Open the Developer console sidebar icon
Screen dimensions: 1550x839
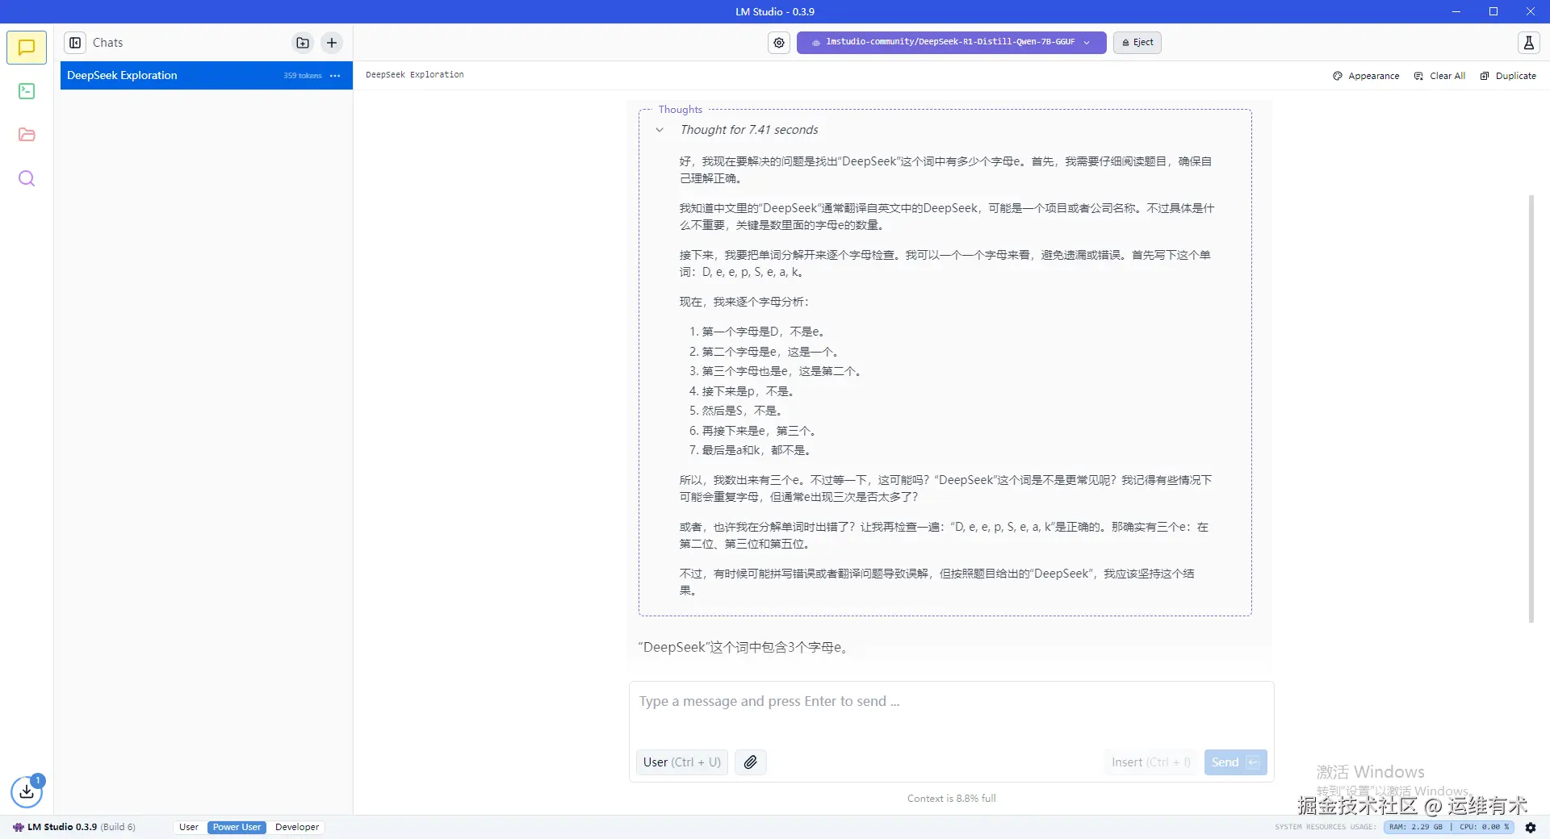click(x=27, y=91)
